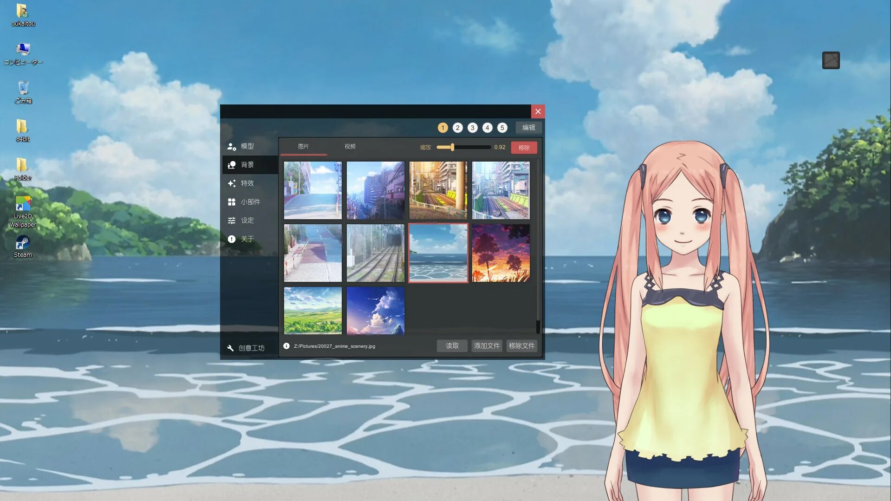
Task: Switch to the 视频 (Video) tab
Action: click(x=350, y=147)
